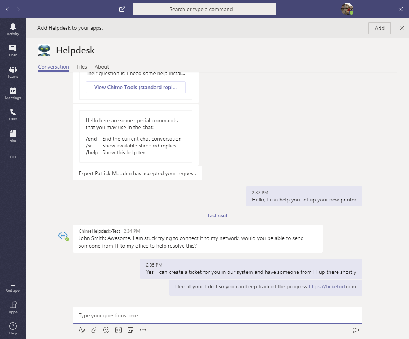Viewport: 409px width, 339px height.
Task: Switch to the Conversation tab
Action: (x=53, y=67)
